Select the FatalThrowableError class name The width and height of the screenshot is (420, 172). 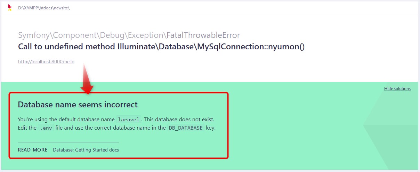click(203, 35)
